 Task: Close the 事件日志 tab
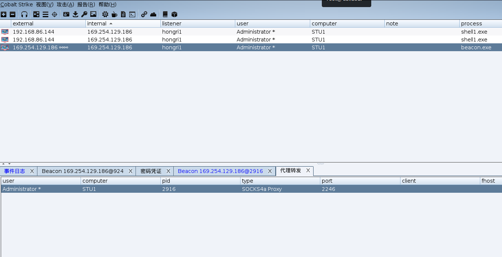click(32, 171)
